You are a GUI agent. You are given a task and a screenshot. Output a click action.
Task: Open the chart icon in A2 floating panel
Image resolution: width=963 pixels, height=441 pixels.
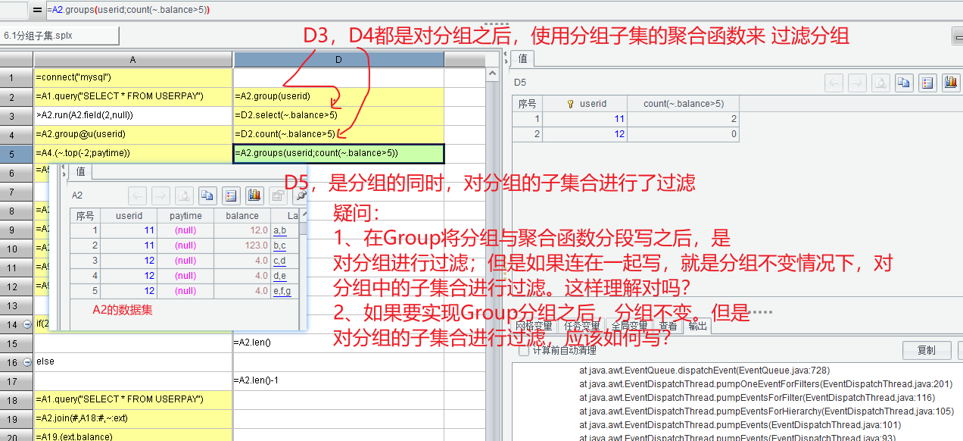point(254,195)
